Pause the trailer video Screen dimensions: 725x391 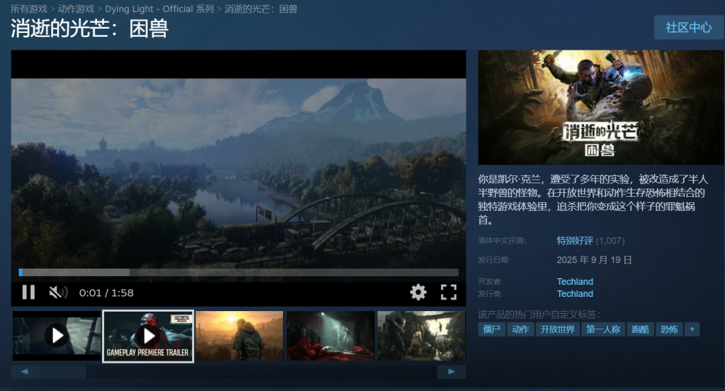(29, 292)
